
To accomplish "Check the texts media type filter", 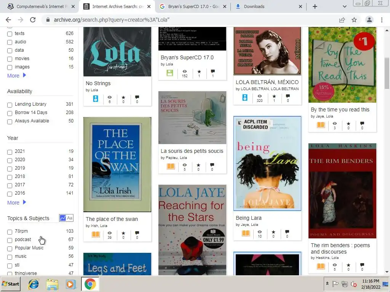I will click(10, 34).
